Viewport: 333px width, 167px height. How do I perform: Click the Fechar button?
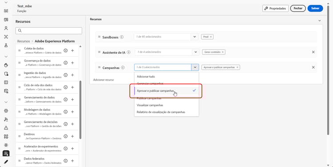coord(298,8)
